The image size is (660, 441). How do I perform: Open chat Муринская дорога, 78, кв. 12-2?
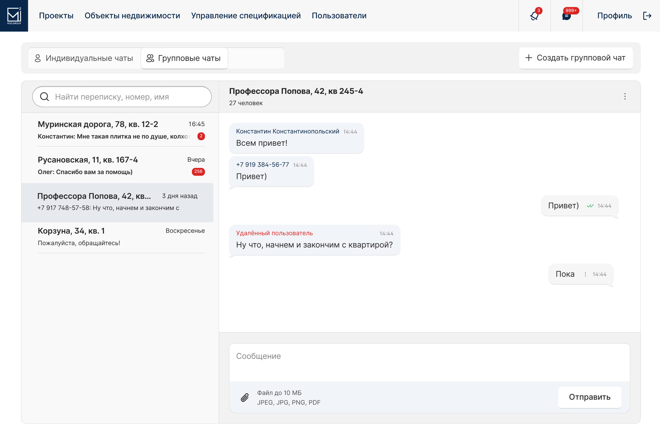coord(121,130)
